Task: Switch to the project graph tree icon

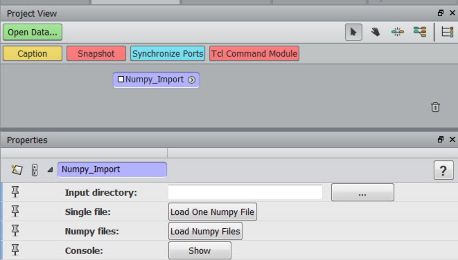Action: (420, 32)
